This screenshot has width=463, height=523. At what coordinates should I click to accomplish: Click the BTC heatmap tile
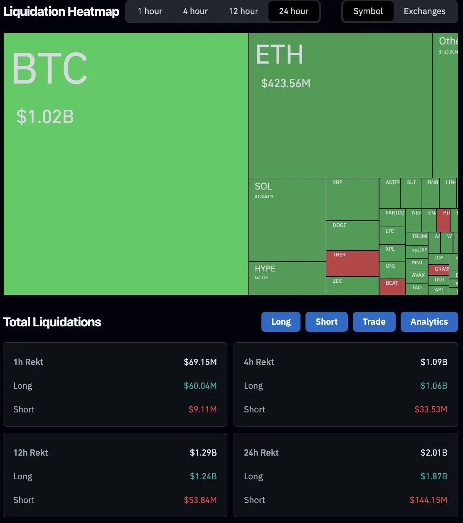(x=126, y=164)
